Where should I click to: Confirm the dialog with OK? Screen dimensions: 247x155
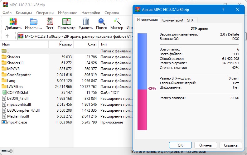pyautogui.click(x=180, y=145)
